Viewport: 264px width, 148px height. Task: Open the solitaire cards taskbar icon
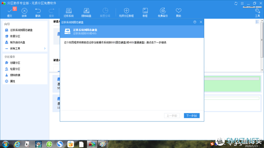27,144
